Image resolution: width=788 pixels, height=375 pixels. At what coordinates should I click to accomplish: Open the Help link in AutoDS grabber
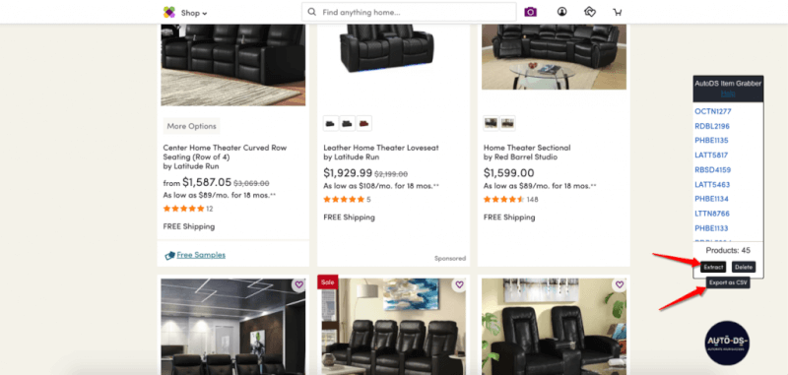coord(728,94)
